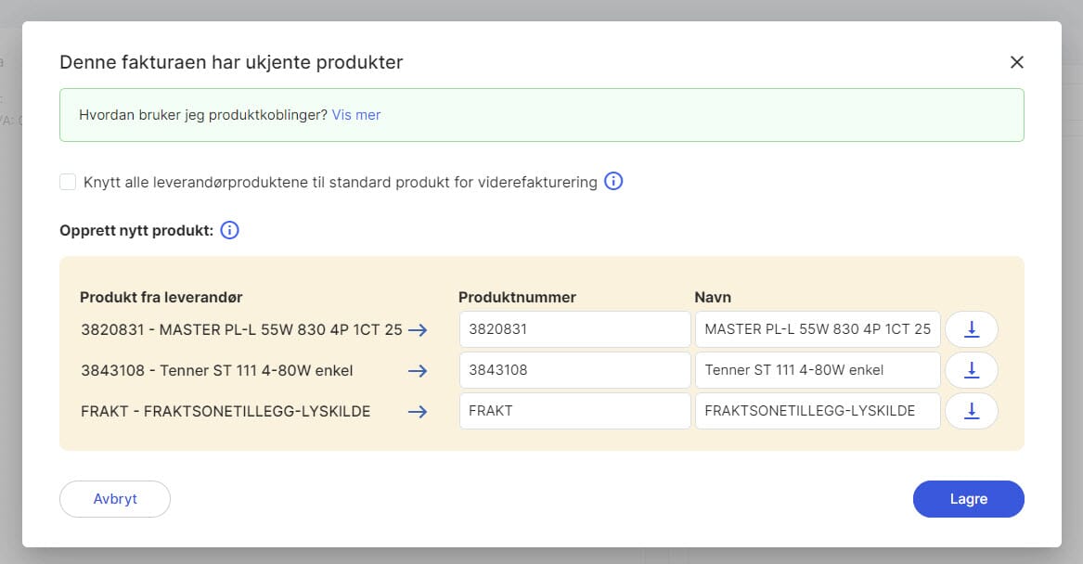Screen dimensions: 1083x564
Task: Focus product number field containing 3820831
Action: (574, 329)
